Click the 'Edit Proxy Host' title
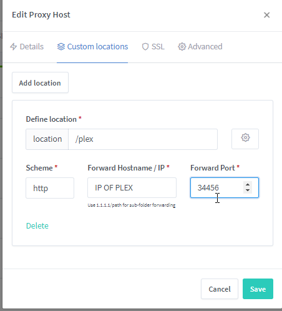 point(41,15)
